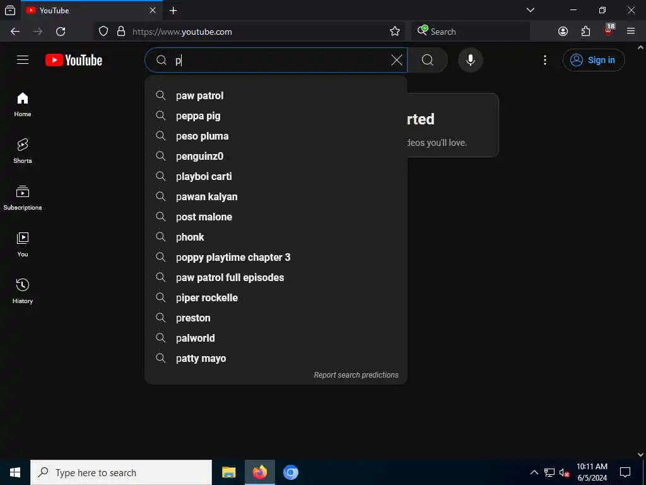646x485 pixels.
Task: Show hidden tray icons chevron
Action: click(x=534, y=472)
